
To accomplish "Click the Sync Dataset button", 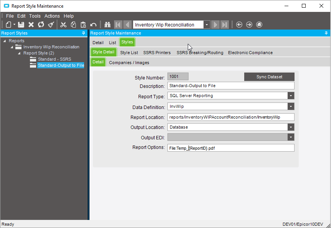I will click(269, 77).
